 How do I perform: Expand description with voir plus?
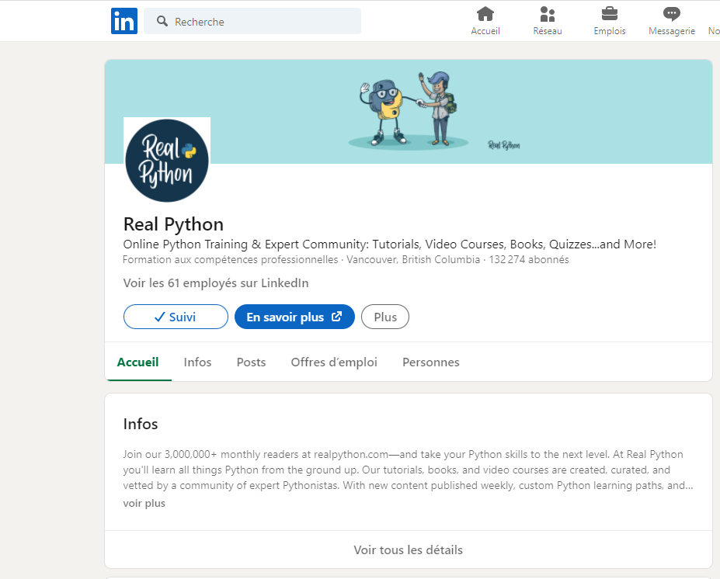point(144,503)
